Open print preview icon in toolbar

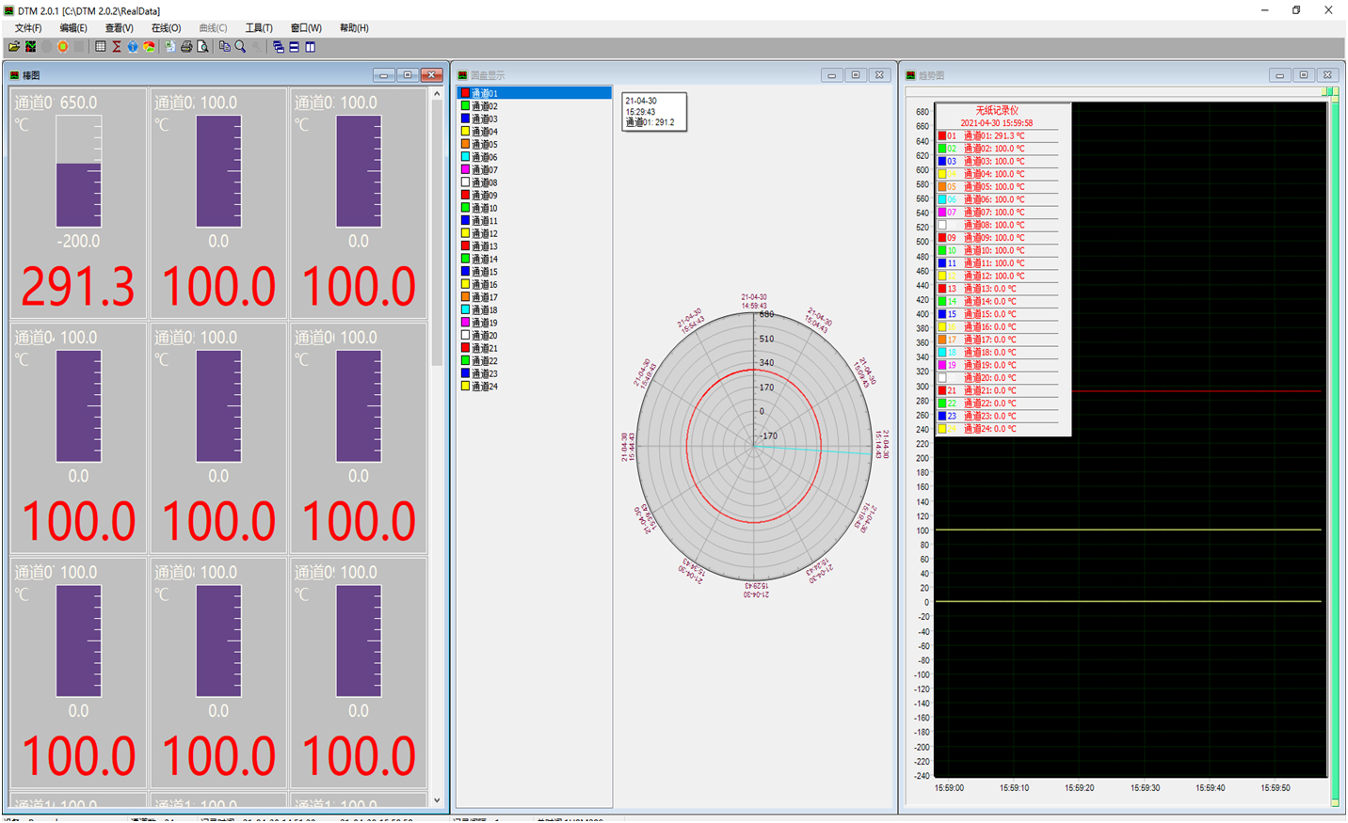[202, 47]
